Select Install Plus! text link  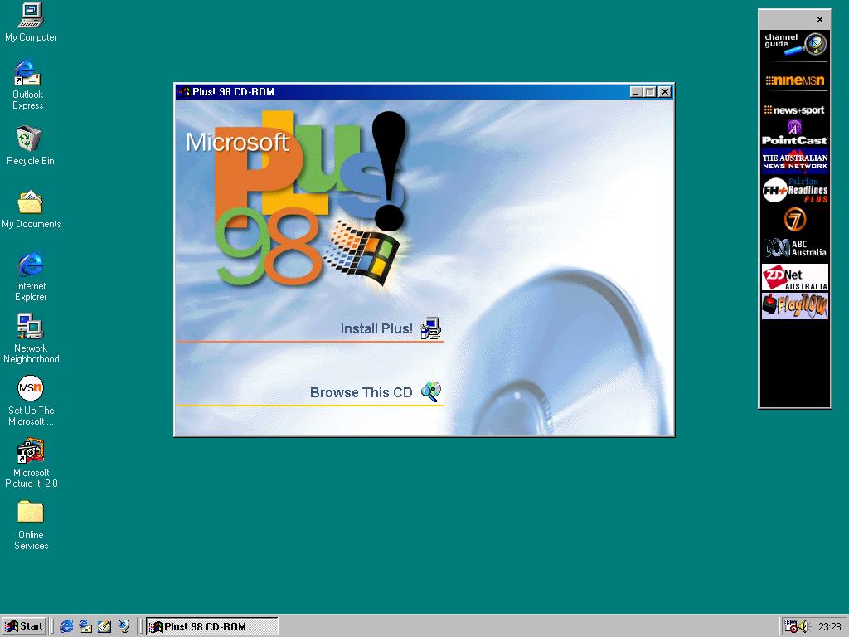pyautogui.click(x=376, y=328)
